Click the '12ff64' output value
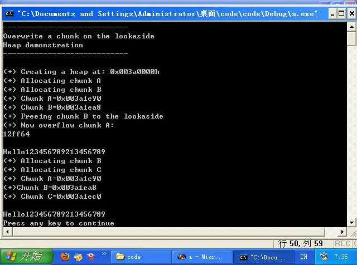 (x=16, y=134)
